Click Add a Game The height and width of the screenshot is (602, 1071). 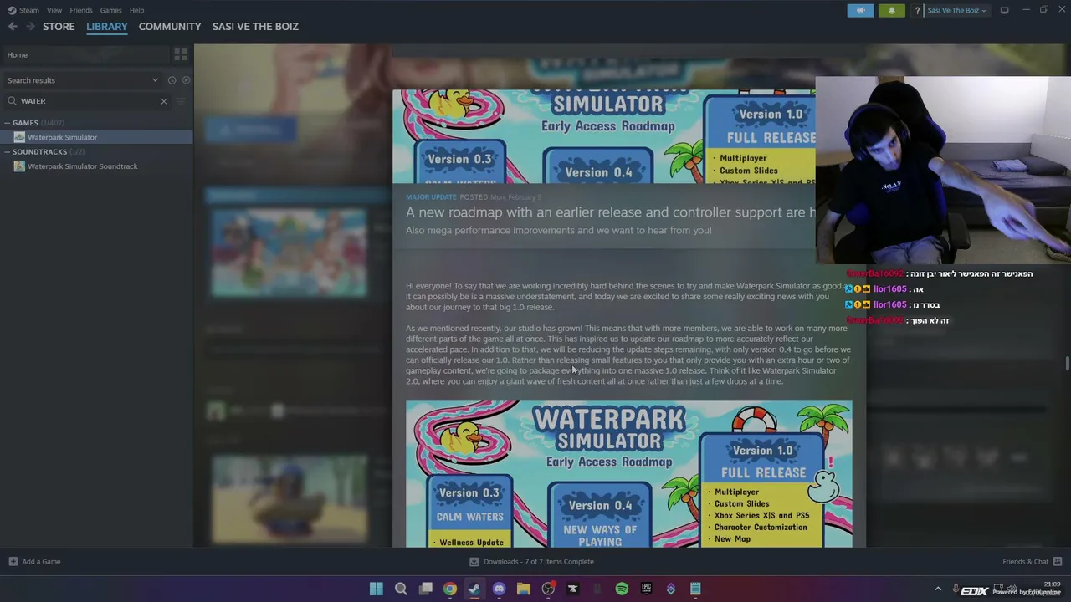pos(35,562)
